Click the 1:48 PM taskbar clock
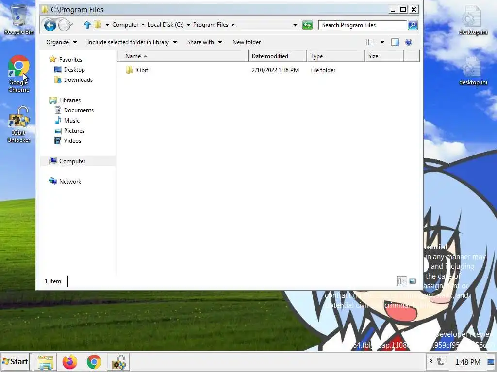This screenshot has height=372, width=497. pos(467,362)
